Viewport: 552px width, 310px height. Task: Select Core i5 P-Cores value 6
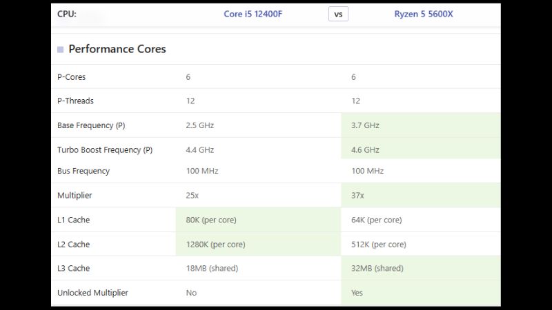tap(188, 77)
